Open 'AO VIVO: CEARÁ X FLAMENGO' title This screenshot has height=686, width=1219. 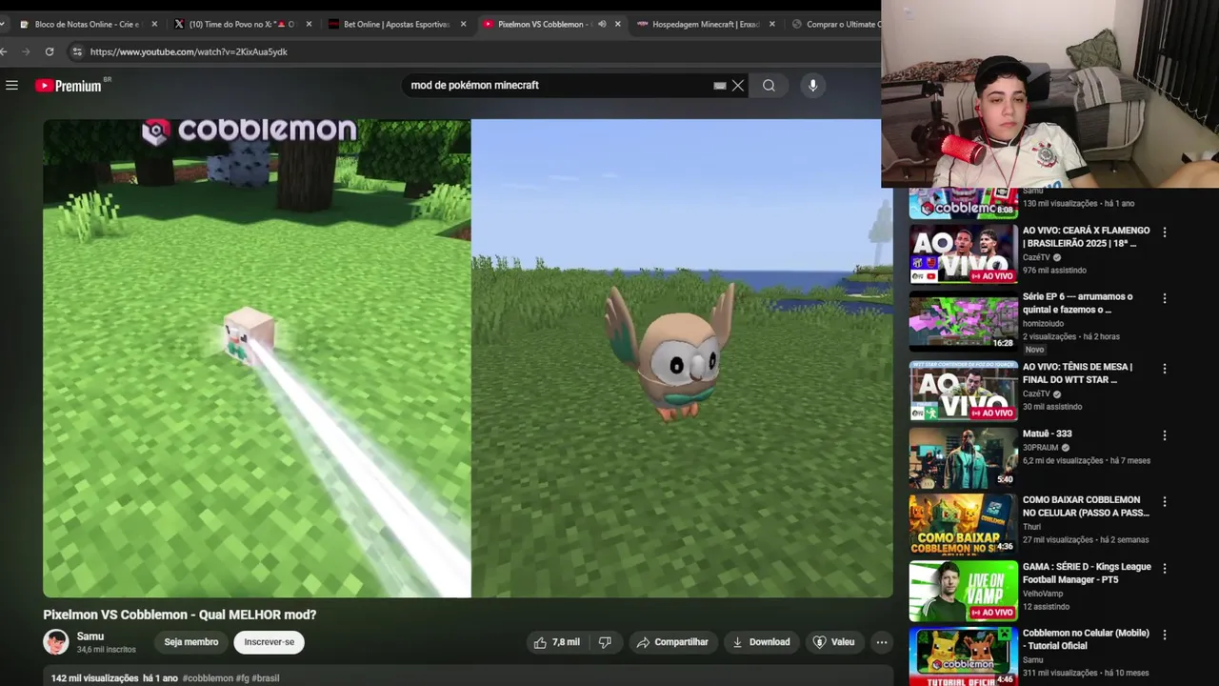tap(1086, 237)
